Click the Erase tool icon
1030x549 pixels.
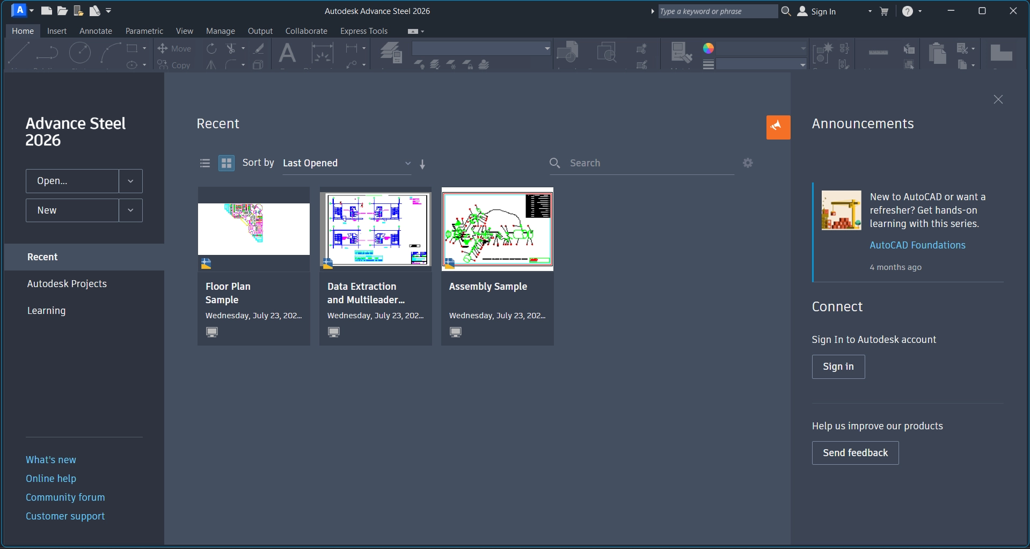259,48
